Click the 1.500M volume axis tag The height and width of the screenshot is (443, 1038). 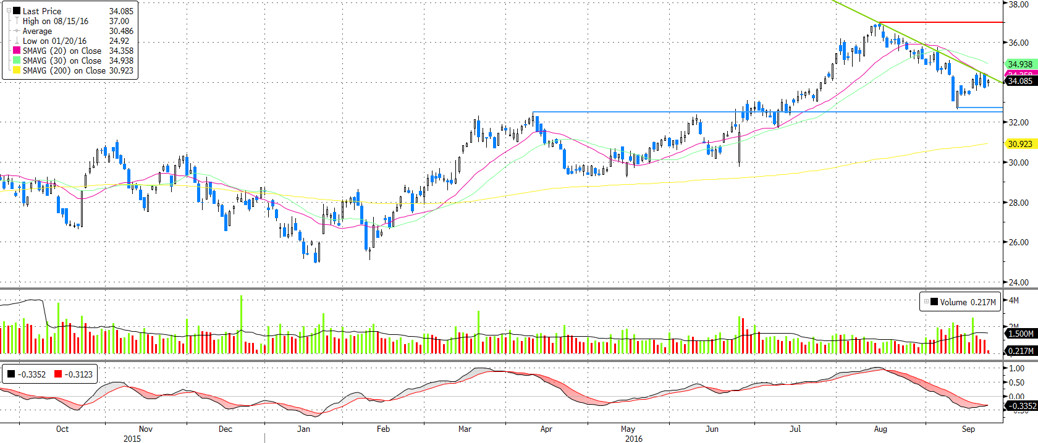tap(1021, 334)
